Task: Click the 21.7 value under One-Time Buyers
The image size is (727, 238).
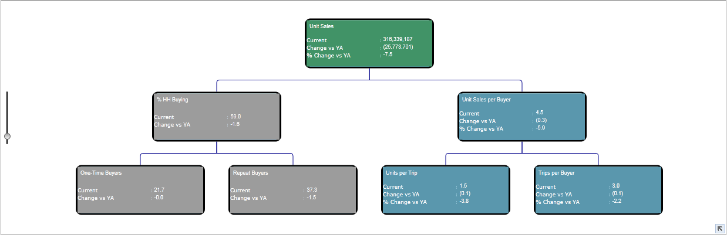Action: (x=159, y=190)
